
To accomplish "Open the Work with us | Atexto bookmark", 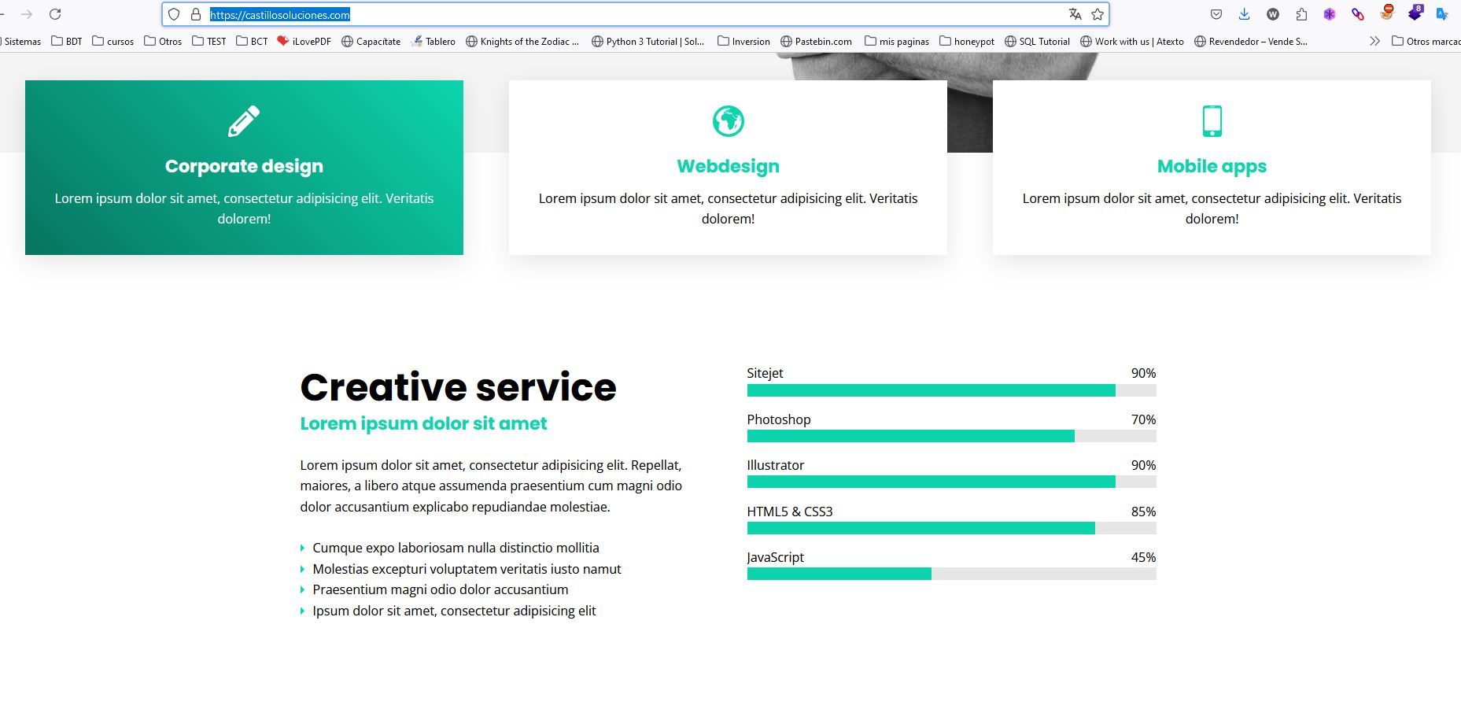I will [x=1132, y=41].
